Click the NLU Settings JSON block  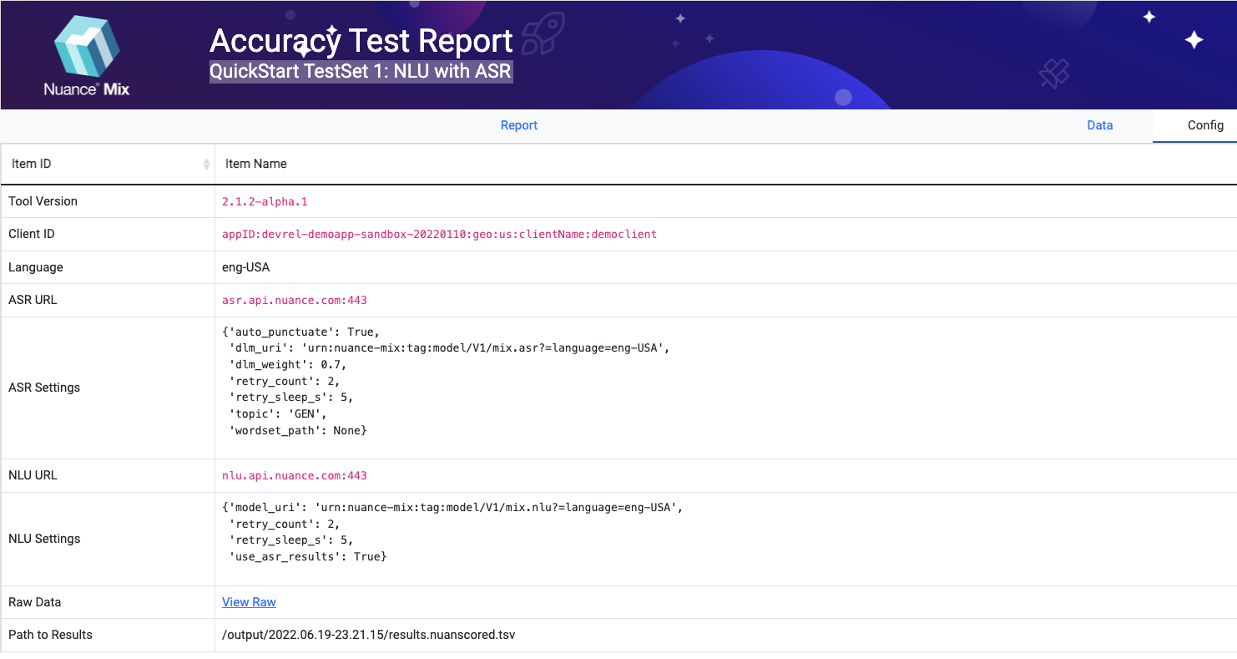452,532
